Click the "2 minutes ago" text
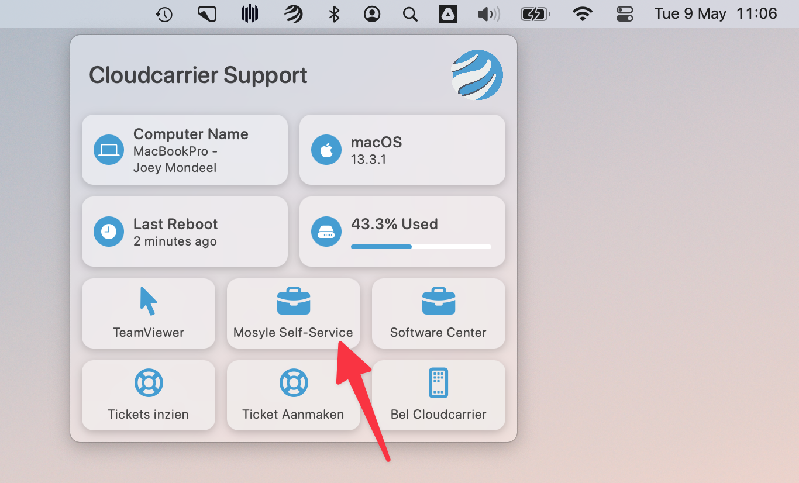 [175, 241]
